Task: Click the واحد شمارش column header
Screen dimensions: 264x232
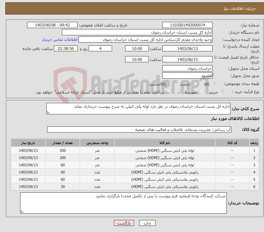Action: click(x=97, y=143)
